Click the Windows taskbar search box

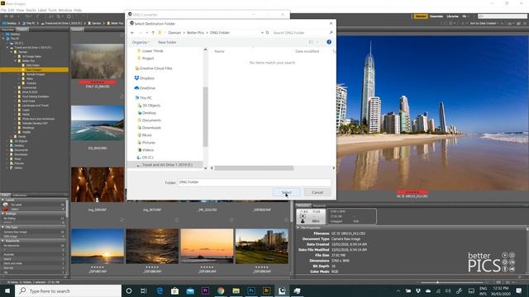(68, 290)
